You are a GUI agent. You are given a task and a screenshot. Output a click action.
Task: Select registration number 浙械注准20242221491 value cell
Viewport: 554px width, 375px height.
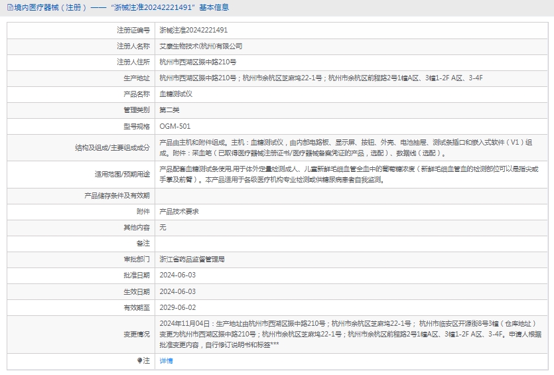[x=194, y=31]
